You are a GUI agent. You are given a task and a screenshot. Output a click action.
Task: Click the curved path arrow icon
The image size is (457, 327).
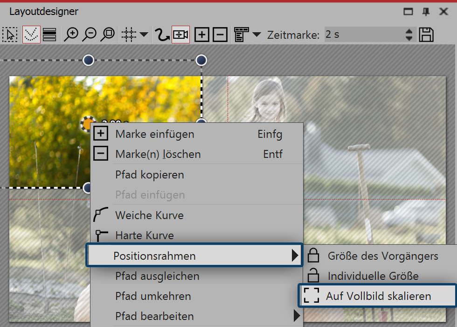pyautogui.click(x=162, y=35)
